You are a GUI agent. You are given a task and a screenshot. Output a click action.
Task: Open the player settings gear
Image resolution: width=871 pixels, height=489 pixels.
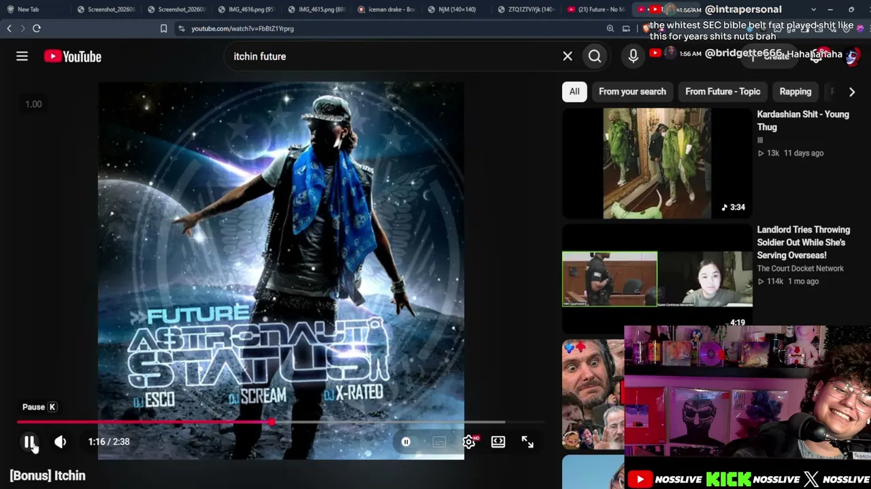469,442
